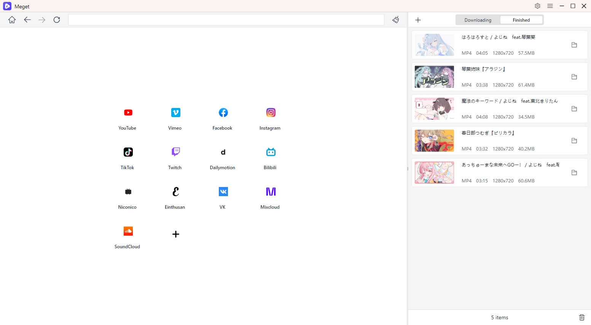Image resolution: width=591 pixels, height=325 pixels.
Task: Click the あっちゅーまな未来へGO thumbnail
Action: (x=434, y=173)
